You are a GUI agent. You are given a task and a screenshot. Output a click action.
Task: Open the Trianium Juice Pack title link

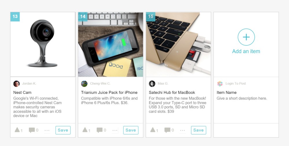pyautogui.click(x=109, y=92)
